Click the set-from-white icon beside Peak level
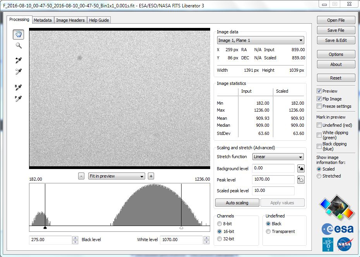 301,180
